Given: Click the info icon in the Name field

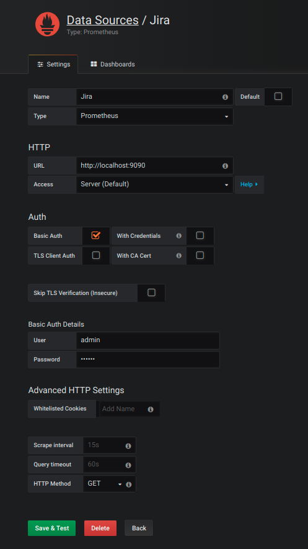Looking at the screenshot, I should (x=225, y=97).
